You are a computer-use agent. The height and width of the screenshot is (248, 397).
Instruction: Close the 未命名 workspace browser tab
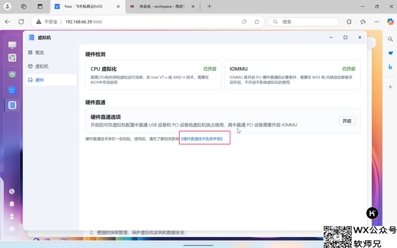193,7
